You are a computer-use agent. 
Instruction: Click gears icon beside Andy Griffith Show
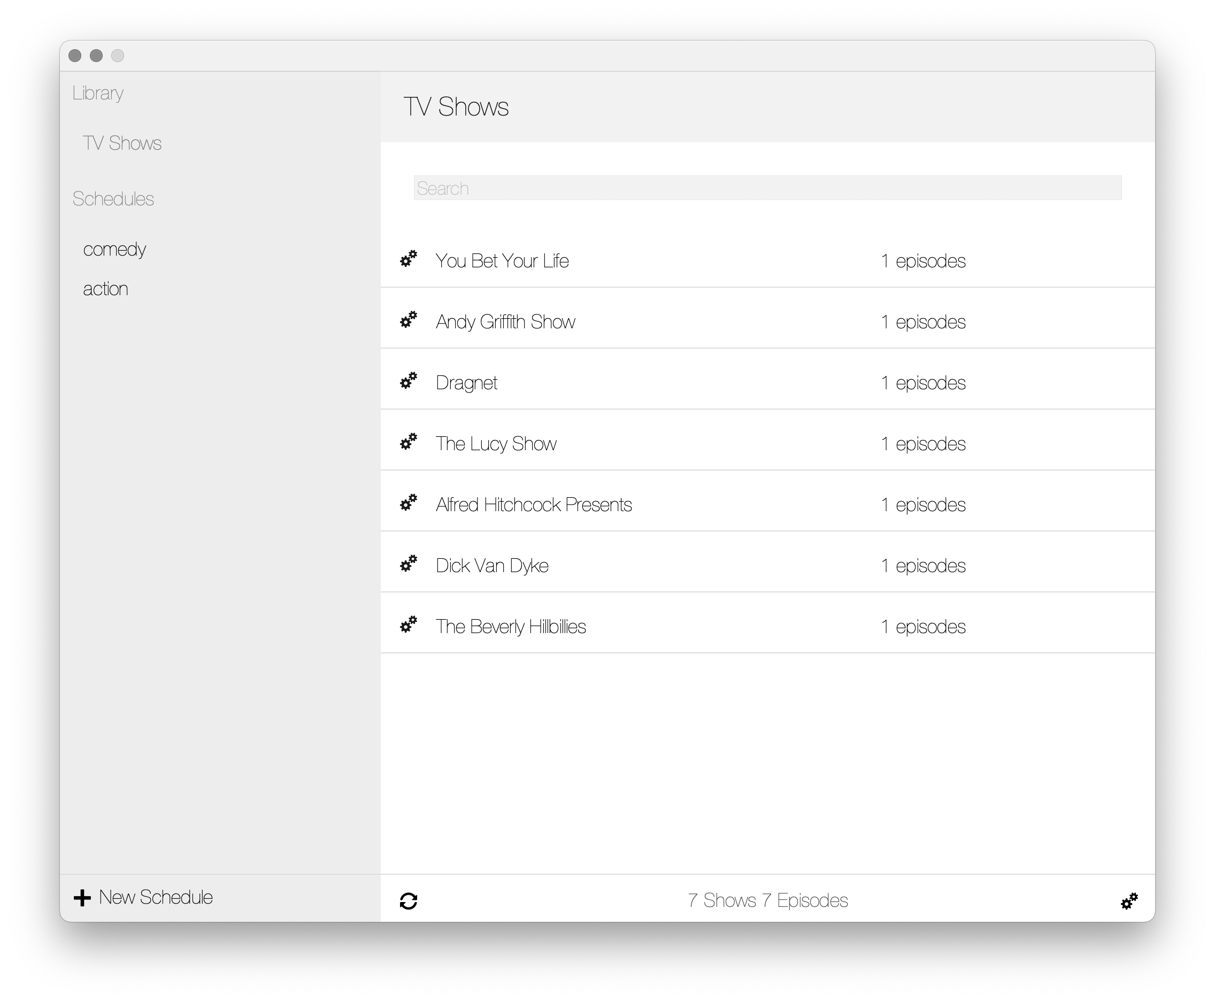[408, 319]
